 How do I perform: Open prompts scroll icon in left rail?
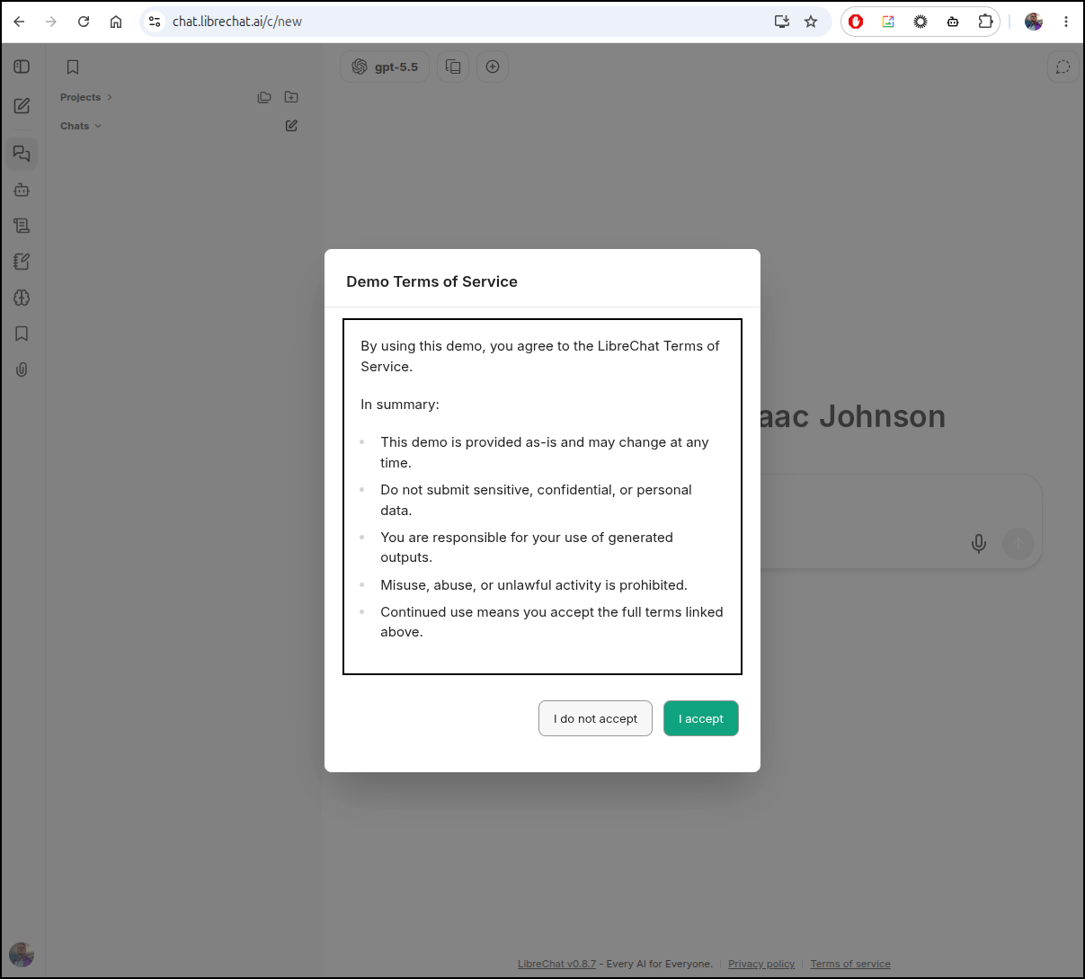pyautogui.click(x=22, y=226)
